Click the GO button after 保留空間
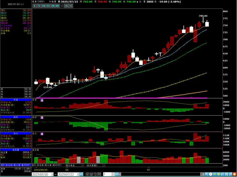237x177 pixels. tap(117, 174)
